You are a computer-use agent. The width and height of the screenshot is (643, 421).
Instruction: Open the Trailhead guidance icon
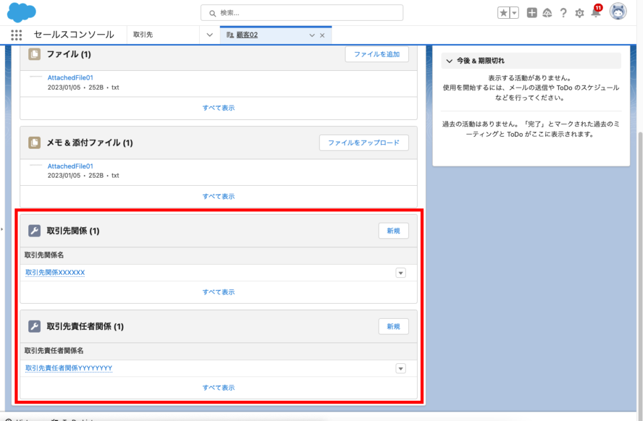548,13
